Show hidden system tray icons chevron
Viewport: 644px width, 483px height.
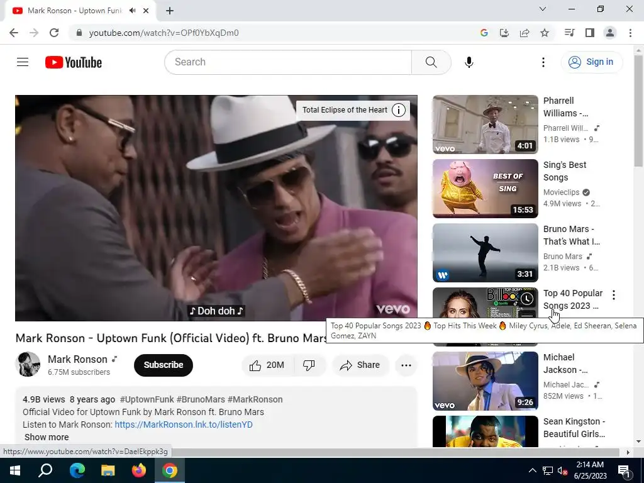(532, 470)
